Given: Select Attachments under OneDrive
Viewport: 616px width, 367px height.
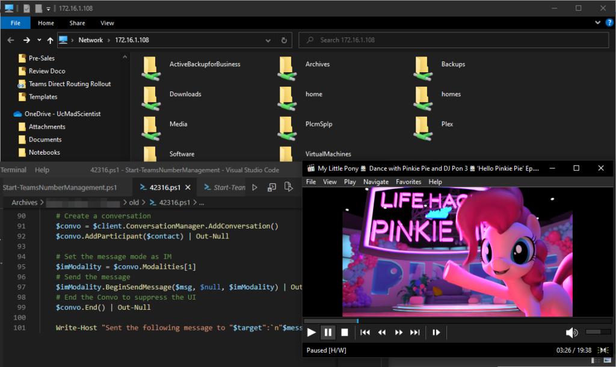Looking at the screenshot, I should [x=47, y=127].
